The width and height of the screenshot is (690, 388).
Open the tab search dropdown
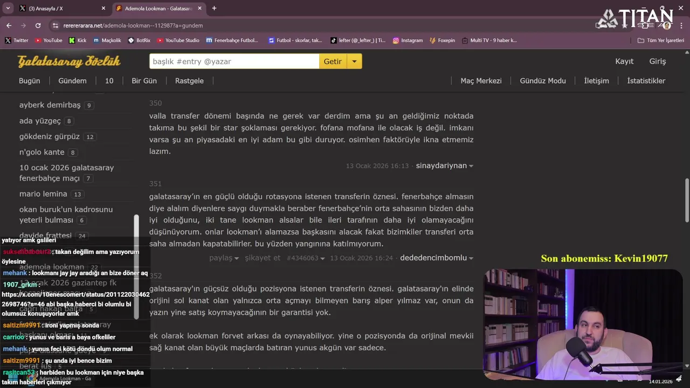[8, 8]
